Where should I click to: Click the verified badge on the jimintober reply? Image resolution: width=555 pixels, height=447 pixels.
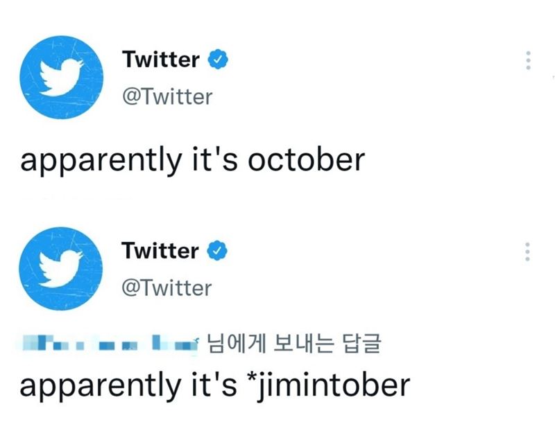tap(217, 250)
